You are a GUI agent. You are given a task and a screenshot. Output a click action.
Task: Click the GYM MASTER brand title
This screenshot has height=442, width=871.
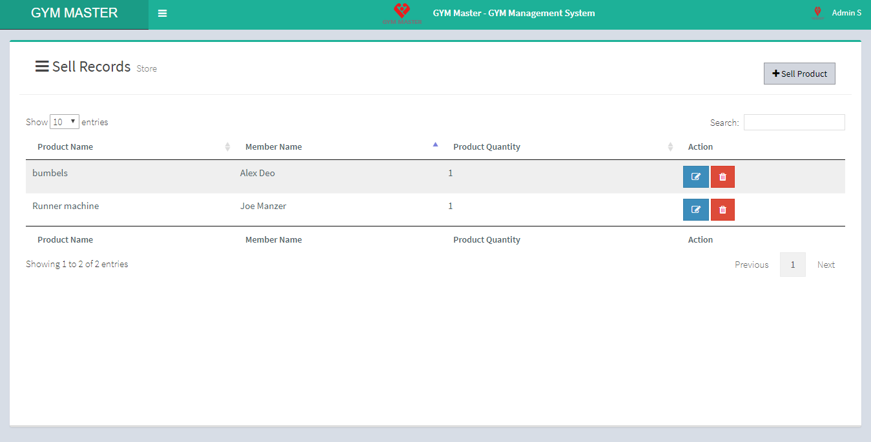pyautogui.click(x=74, y=14)
